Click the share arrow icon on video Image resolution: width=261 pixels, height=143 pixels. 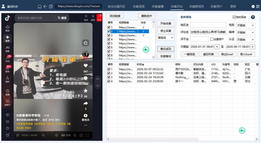tap(85, 103)
